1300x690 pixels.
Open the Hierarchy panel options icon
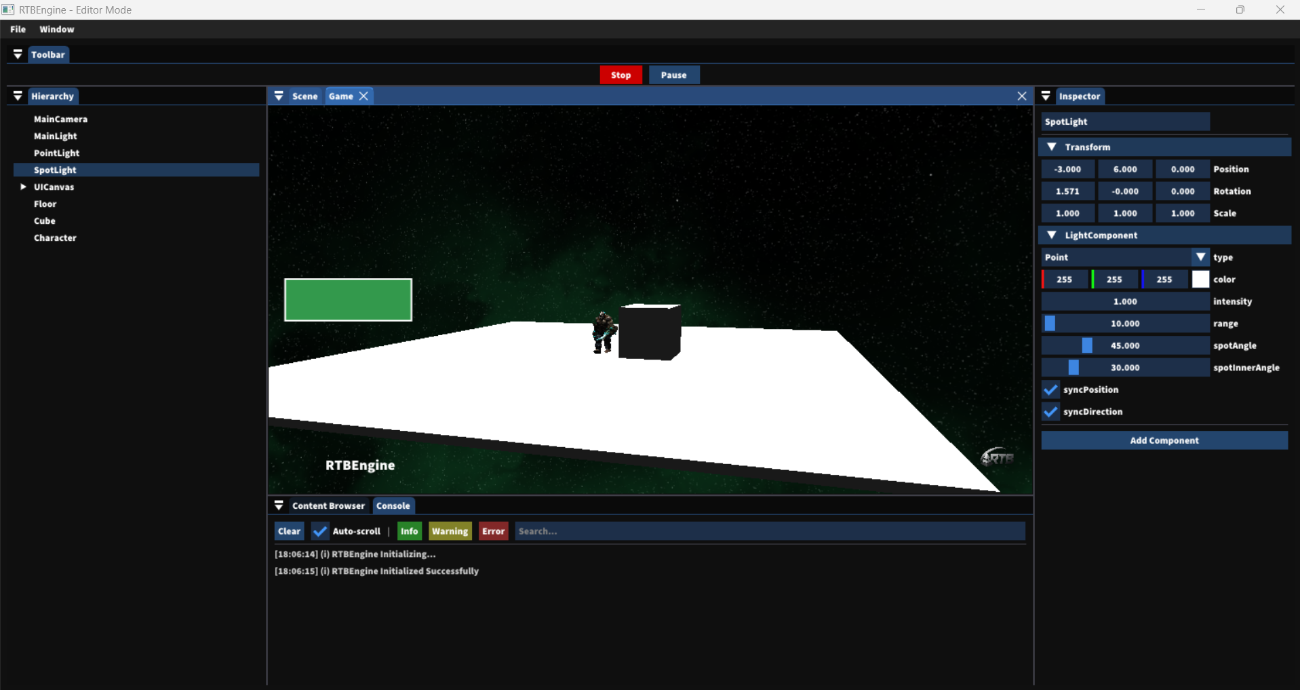[x=18, y=96]
